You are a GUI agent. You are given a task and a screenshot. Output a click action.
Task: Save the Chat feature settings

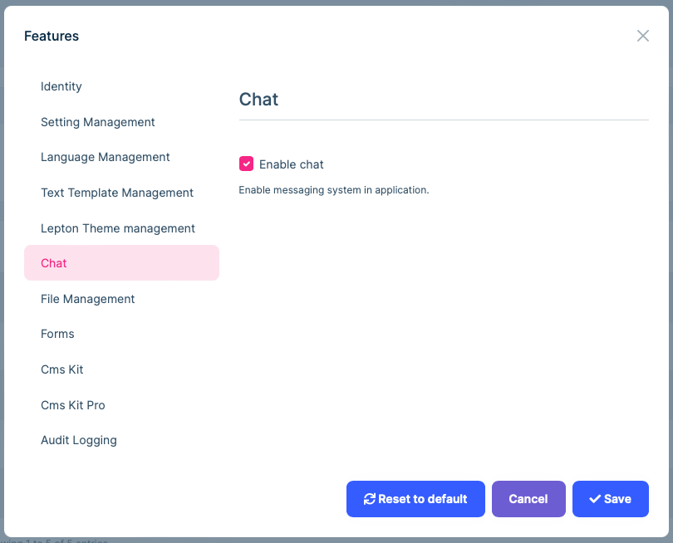tap(611, 499)
